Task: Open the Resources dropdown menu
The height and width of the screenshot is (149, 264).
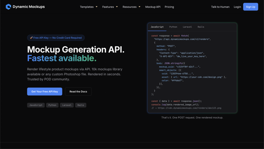Action: [131, 7]
